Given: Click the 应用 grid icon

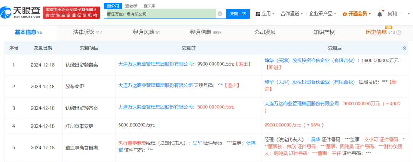Looking at the screenshot, I should click(x=258, y=14).
